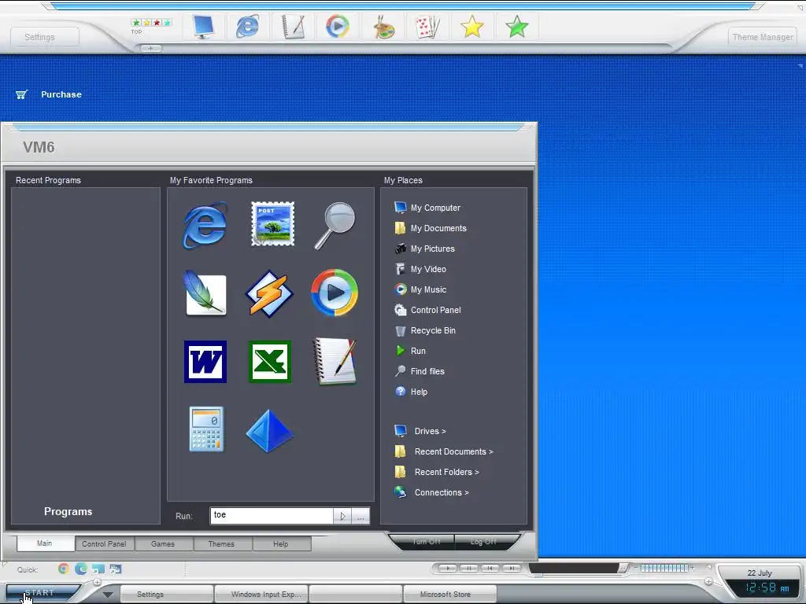This screenshot has width=806, height=604.
Task: Open Internet Explorer in My Favorite Programs
Action: (205, 226)
